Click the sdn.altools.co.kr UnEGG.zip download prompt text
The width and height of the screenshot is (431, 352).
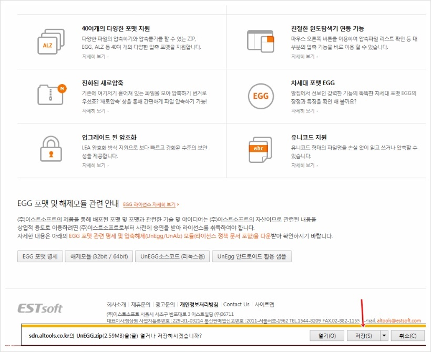(115, 336)
